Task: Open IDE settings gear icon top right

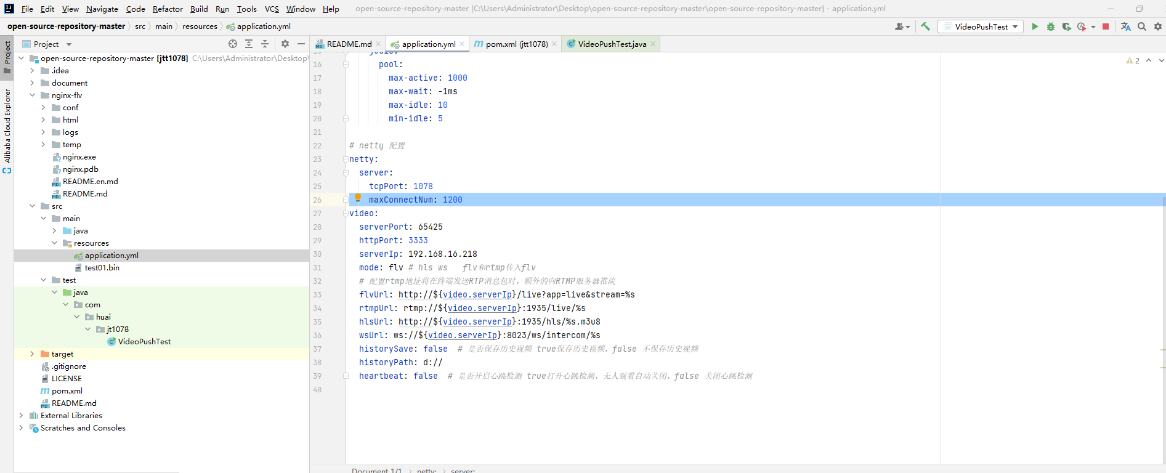Action: [1158, 26]
